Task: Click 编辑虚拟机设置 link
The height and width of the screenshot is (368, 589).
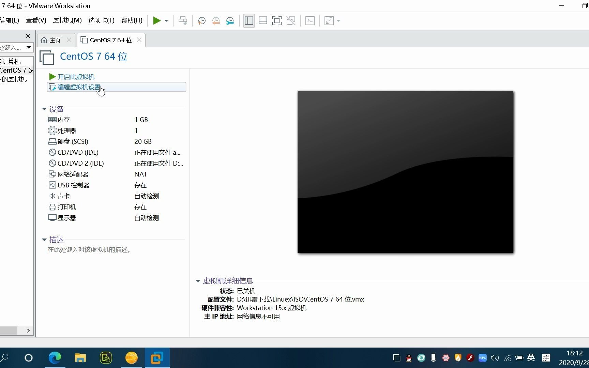Action: pos(79,87)
